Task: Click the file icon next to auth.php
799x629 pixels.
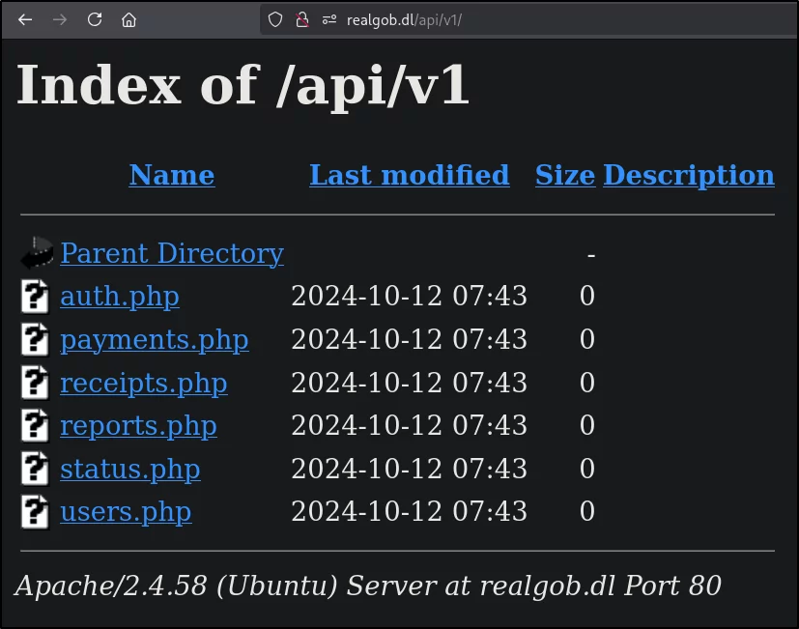Action: click(x=35, y=297)
